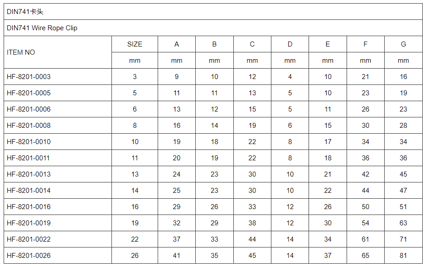Select the HF-8201-0008 row label

coord(29,126)
